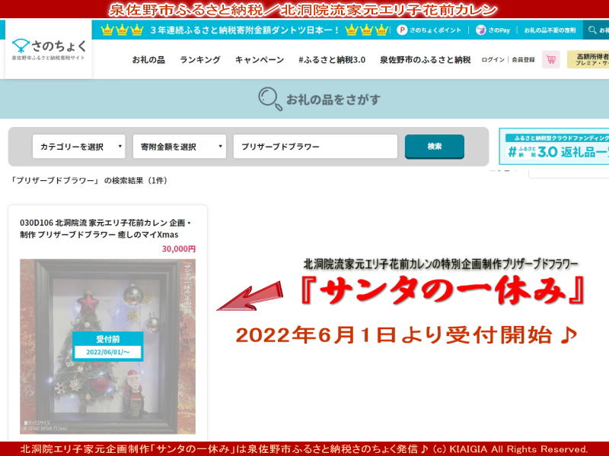Open the お礼の品 menu
The height and width of the screenshot is (456, 609).
(148, 60)
